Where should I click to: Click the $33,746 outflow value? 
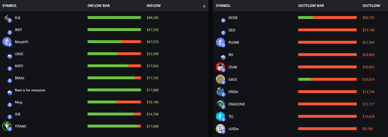[368, 30]
